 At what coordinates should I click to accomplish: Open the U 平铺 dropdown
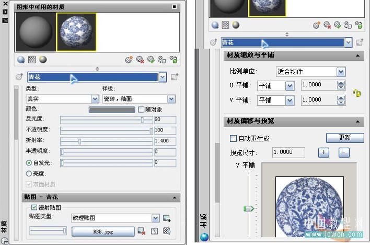tap(290, 86)
